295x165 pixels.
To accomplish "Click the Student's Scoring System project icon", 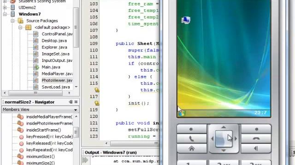I will tap(13, 1).
